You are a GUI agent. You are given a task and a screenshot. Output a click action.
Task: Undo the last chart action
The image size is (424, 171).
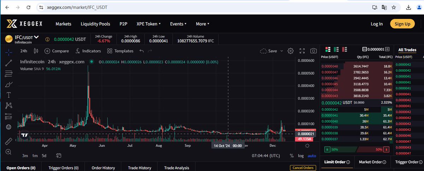pos(141,51)
